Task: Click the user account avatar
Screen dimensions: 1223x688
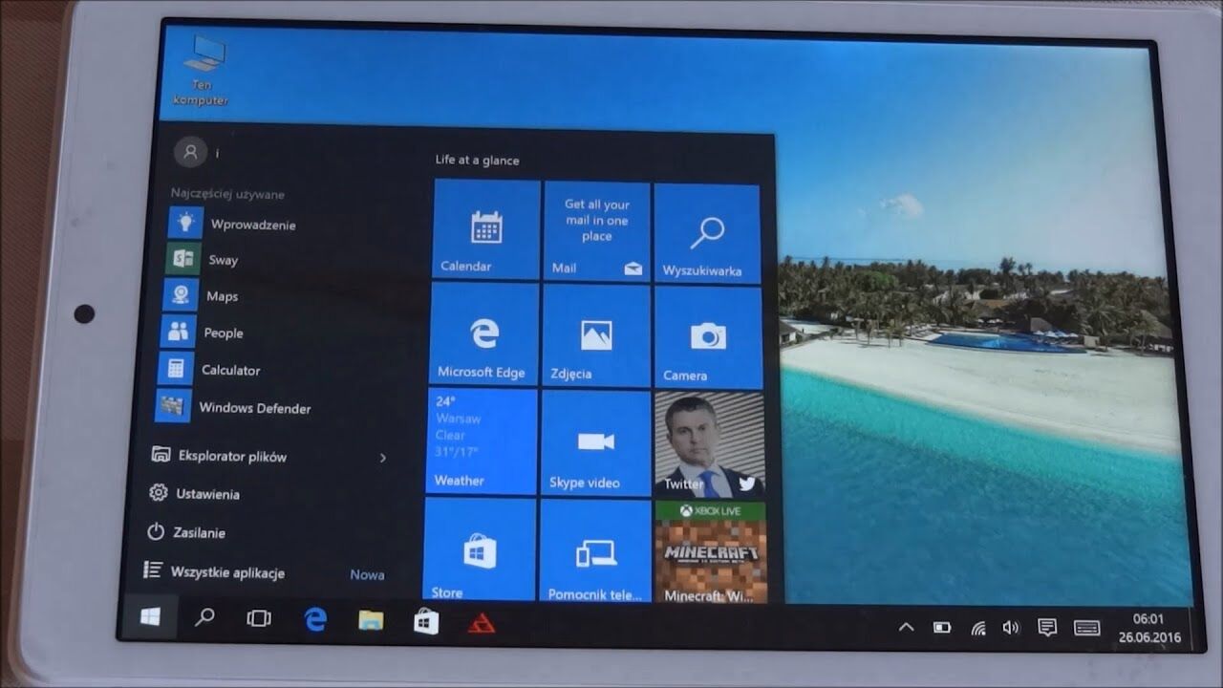Action: pos(190,151)
